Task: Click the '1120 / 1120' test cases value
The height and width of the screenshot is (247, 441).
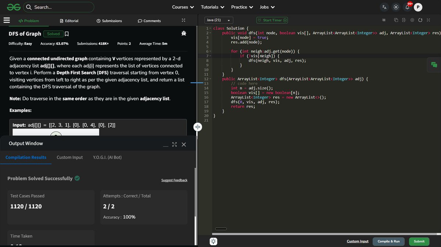Action: (26, 206)
